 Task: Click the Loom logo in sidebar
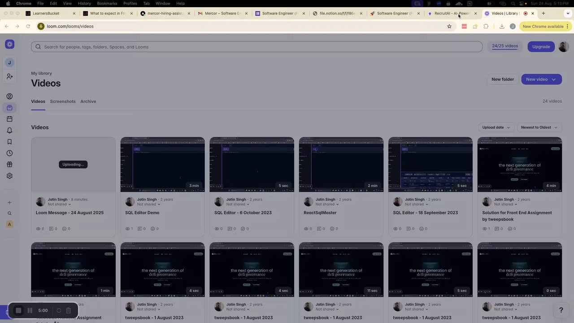[x=9, y=44]
